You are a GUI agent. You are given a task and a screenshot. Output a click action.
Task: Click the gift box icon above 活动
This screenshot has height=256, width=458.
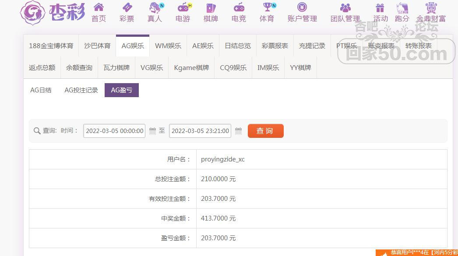pos(380,7)
